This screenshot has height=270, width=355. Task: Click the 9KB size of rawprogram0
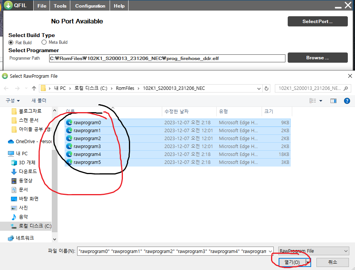click(x=285, y=123)
